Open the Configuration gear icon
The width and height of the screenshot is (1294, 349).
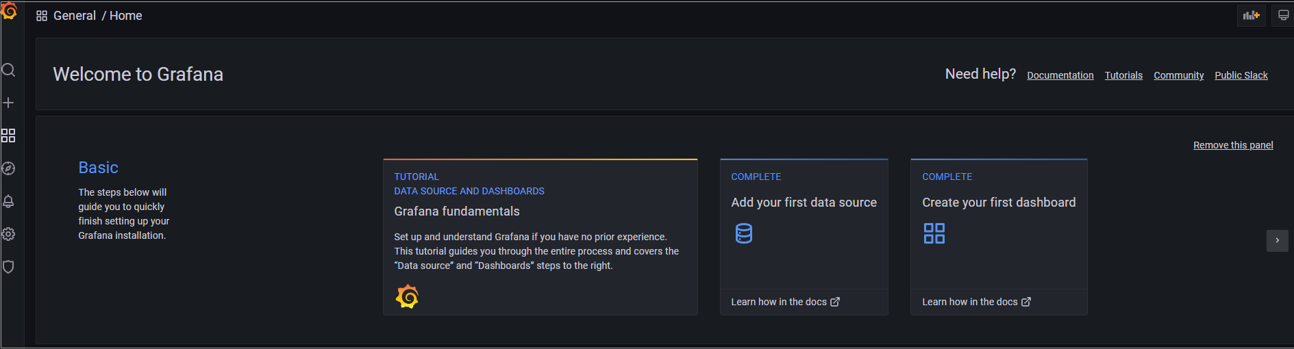(x=8, y=234)
